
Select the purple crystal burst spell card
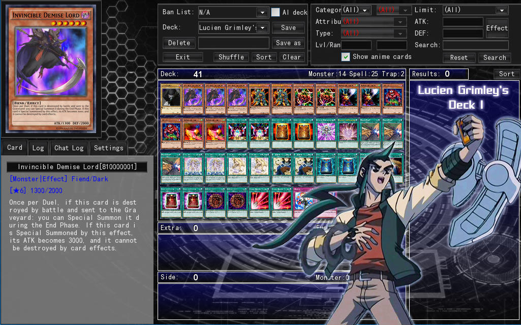point(326,133)
